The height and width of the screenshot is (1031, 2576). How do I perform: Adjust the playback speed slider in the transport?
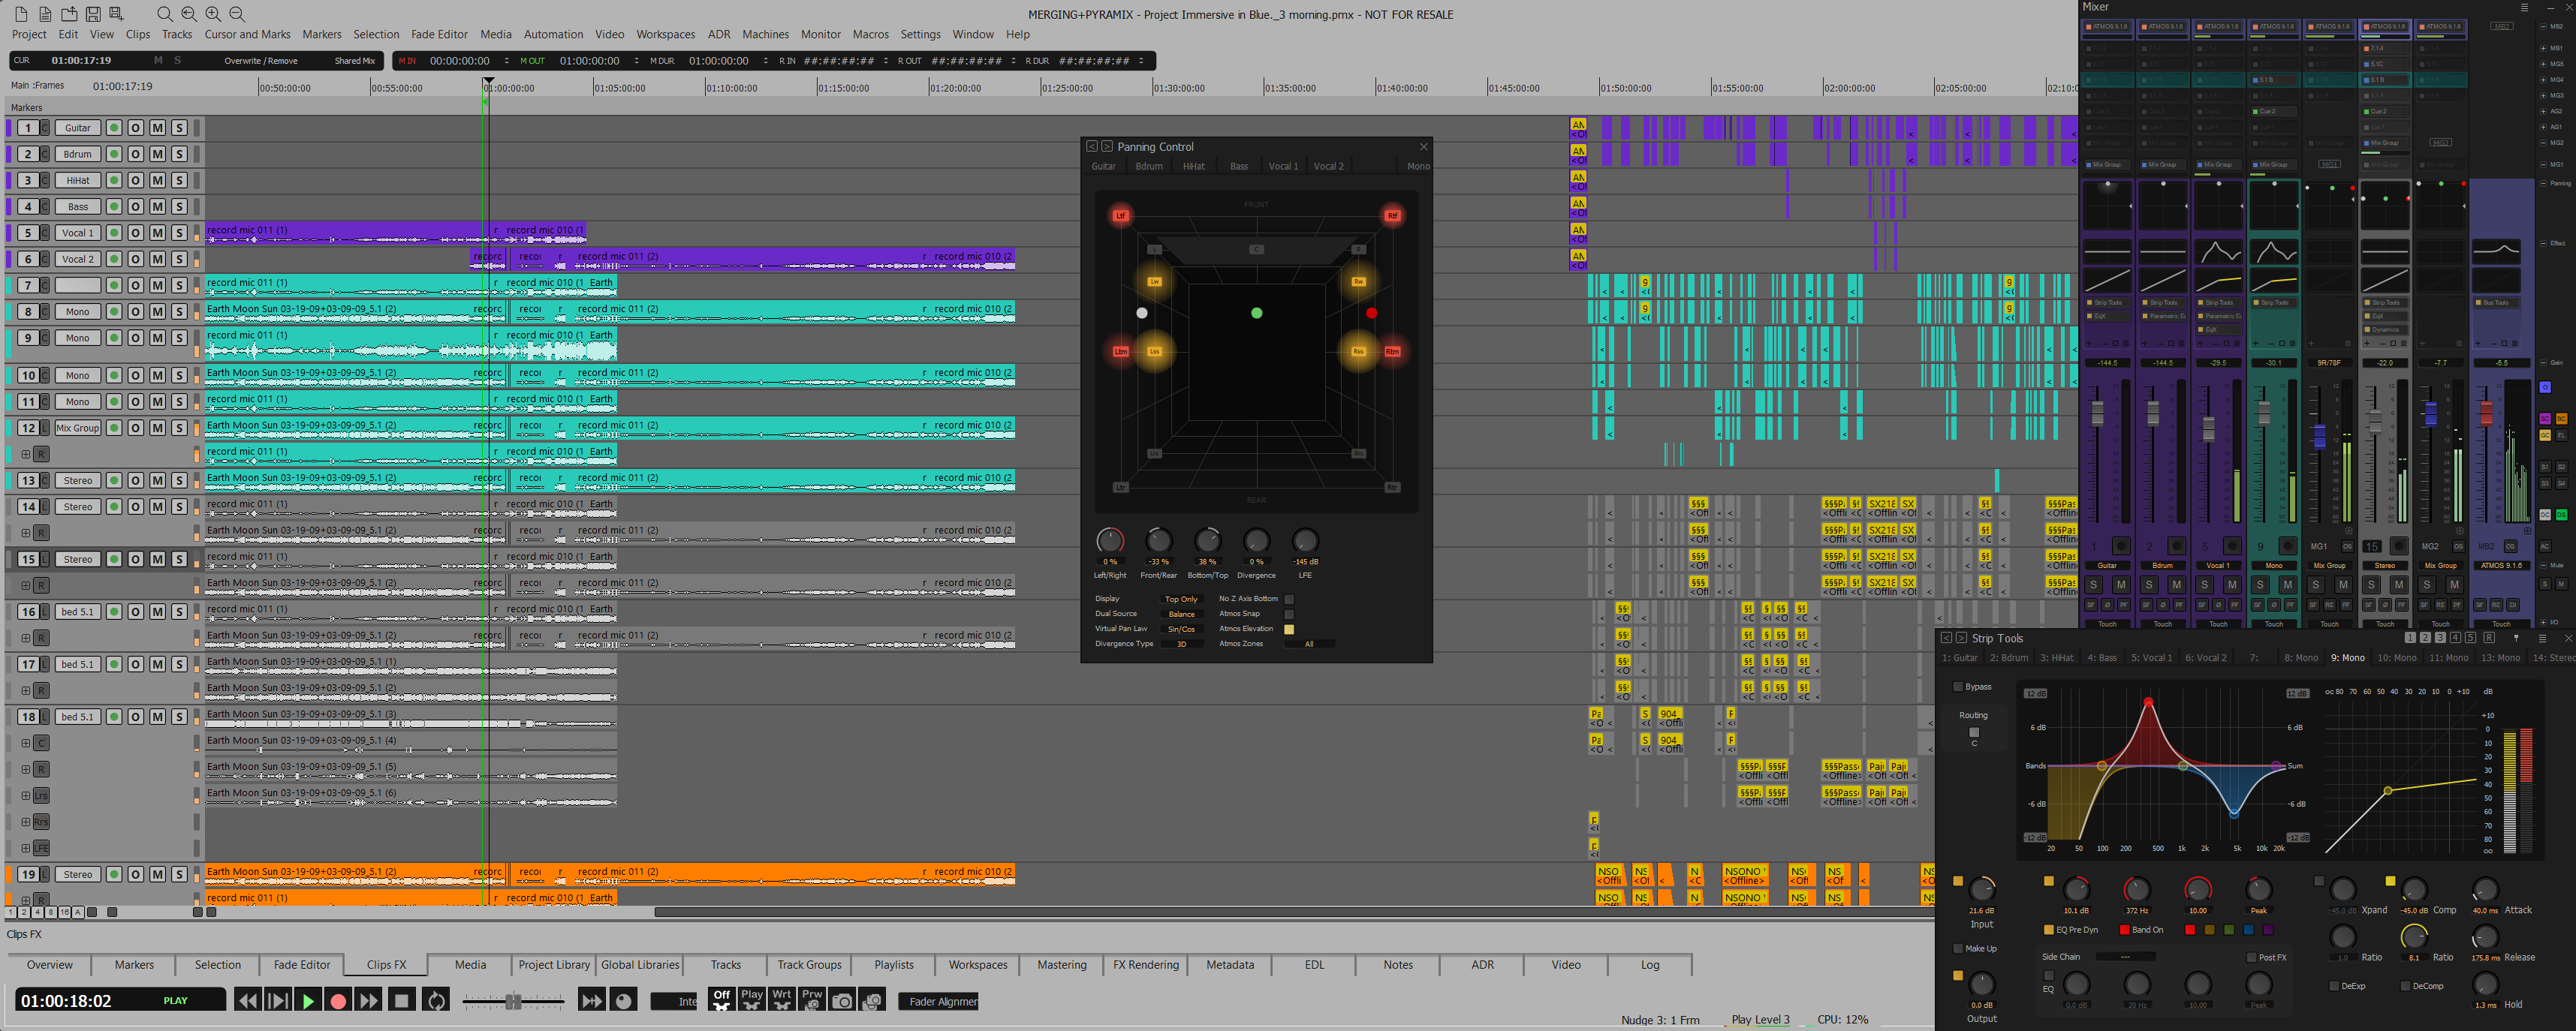click(x=513, y=1000)
